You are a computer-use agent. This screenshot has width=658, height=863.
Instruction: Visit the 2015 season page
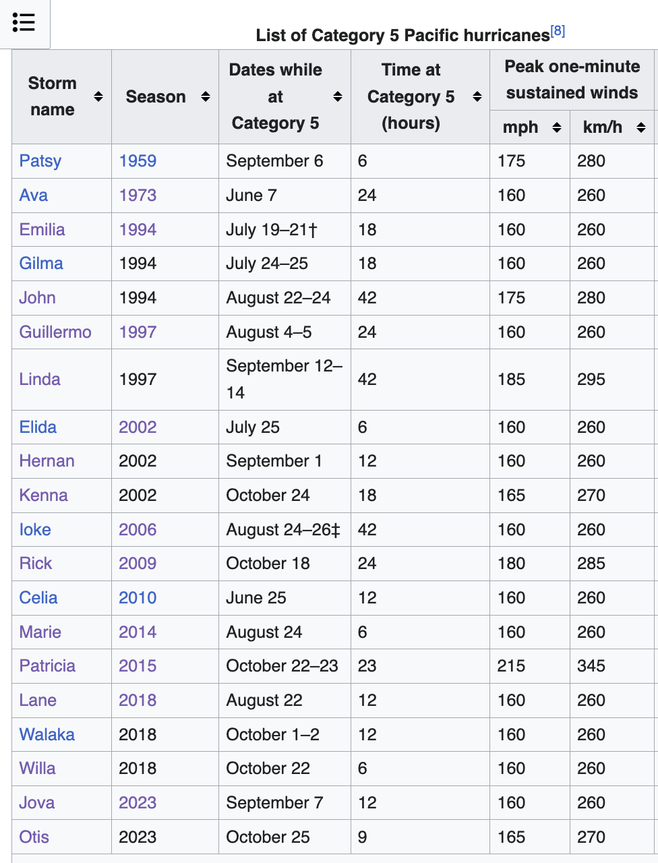[x=138, y=665]
